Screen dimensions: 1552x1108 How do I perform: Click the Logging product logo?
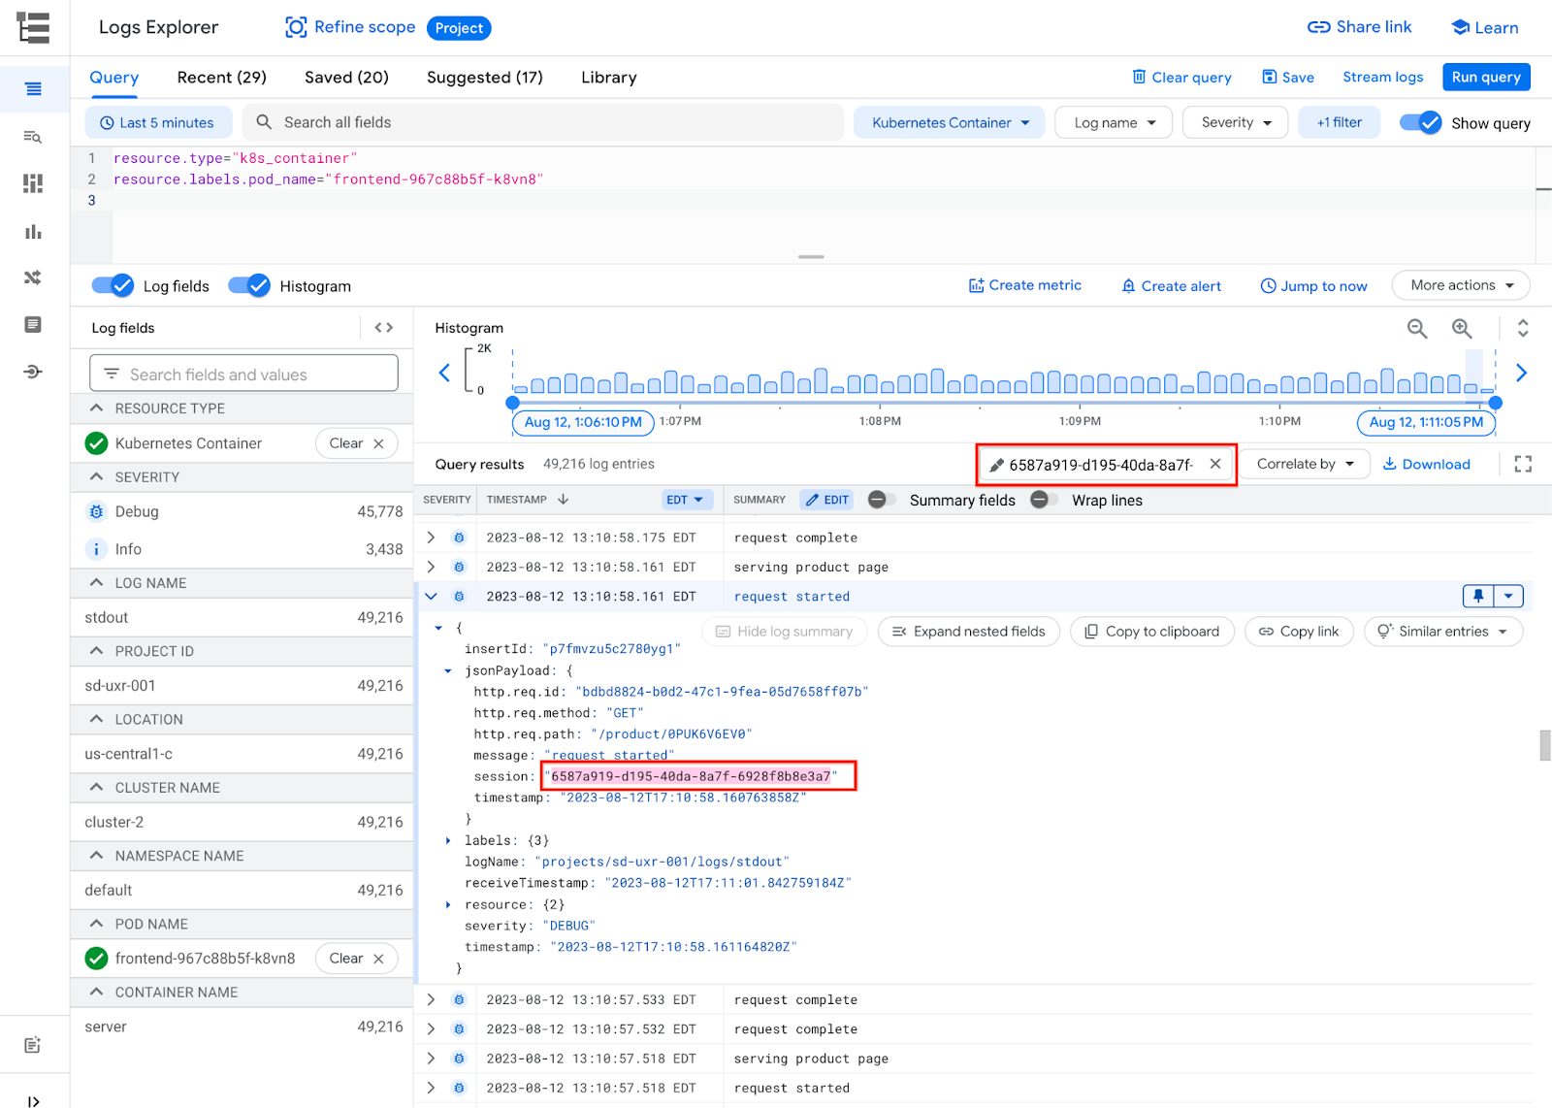pyautogui.click(x=33, y=27)
